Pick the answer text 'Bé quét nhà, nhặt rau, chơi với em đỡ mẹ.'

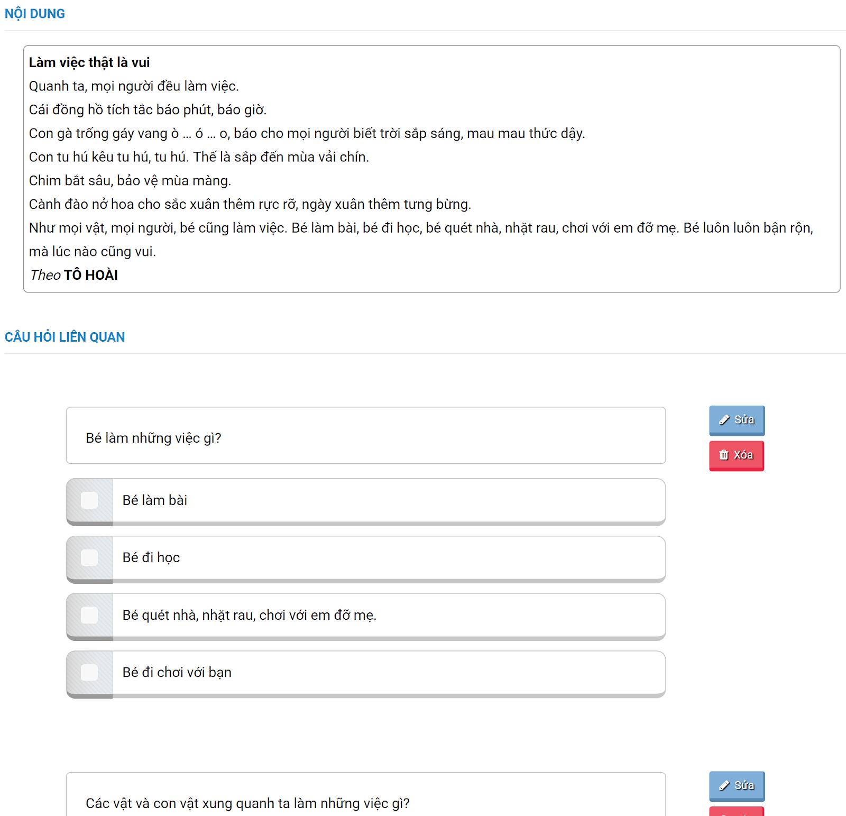click(249, 615)
